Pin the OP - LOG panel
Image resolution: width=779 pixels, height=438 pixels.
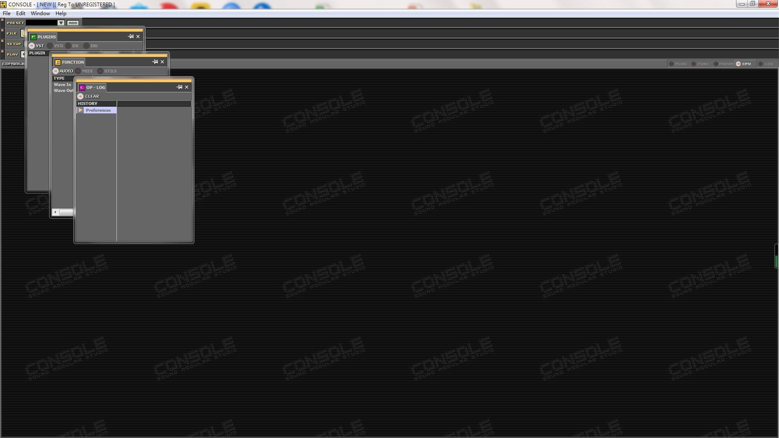(179, 87)
